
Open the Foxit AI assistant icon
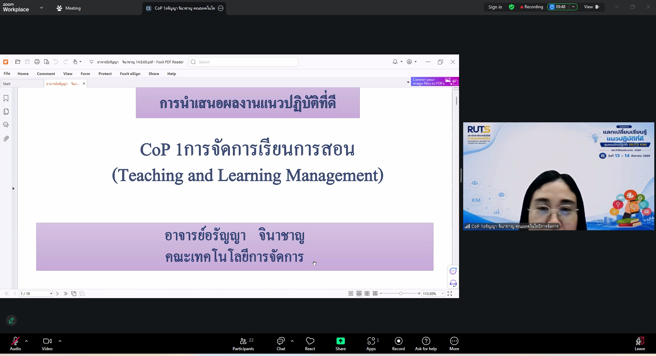[453, 283]
